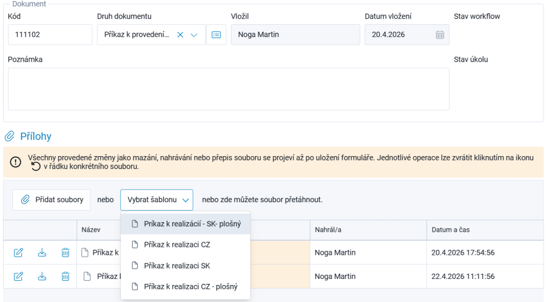Click the Přidat soubory button
The width and height of the screenshot is (546, 302).
click(52, 200)
